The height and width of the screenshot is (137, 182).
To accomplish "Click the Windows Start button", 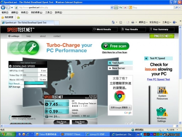I will 8,134.
